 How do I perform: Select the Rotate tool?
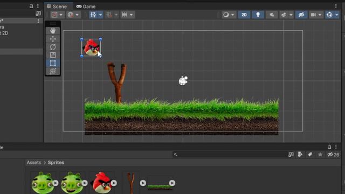pos(53,47)
